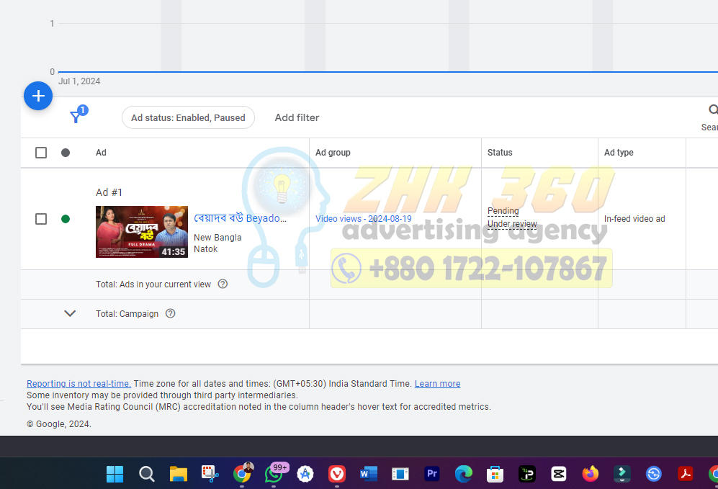The height and width of the screenshot is (489, 718).
Task: Select the In-feed video ad cell
Action: point(634,219)
